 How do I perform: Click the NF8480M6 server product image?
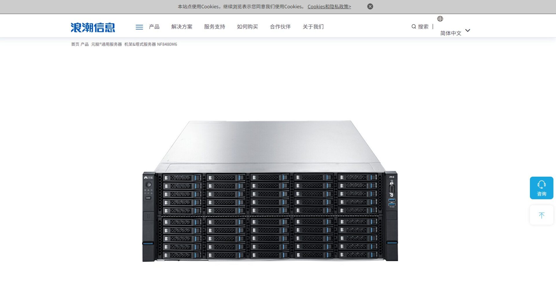click(x=270, y=191)
